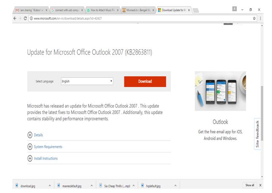The height and width of the screenshot is (193, 272).
Task: Close the Gmail 'I am sharing' tab
Action: (47, 10)
